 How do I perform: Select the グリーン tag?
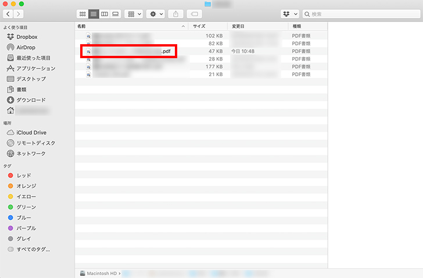coord(22,207)
